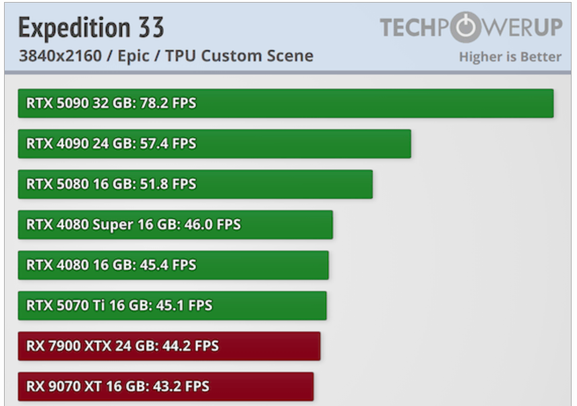Screen dimensions: 577x406
Task: Click the Higher is Better label
Action: pos(510,57)
